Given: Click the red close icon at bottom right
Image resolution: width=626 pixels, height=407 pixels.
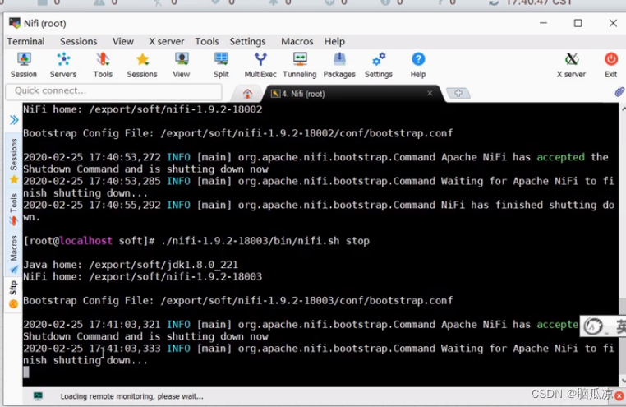Looking at the screenshot, I should 619,395.
